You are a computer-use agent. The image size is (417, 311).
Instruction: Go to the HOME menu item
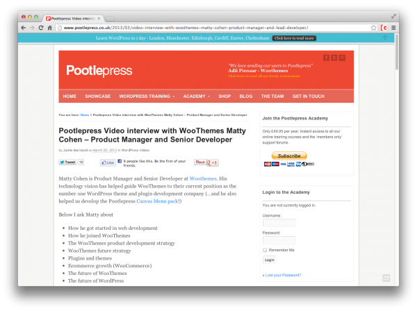69,96
